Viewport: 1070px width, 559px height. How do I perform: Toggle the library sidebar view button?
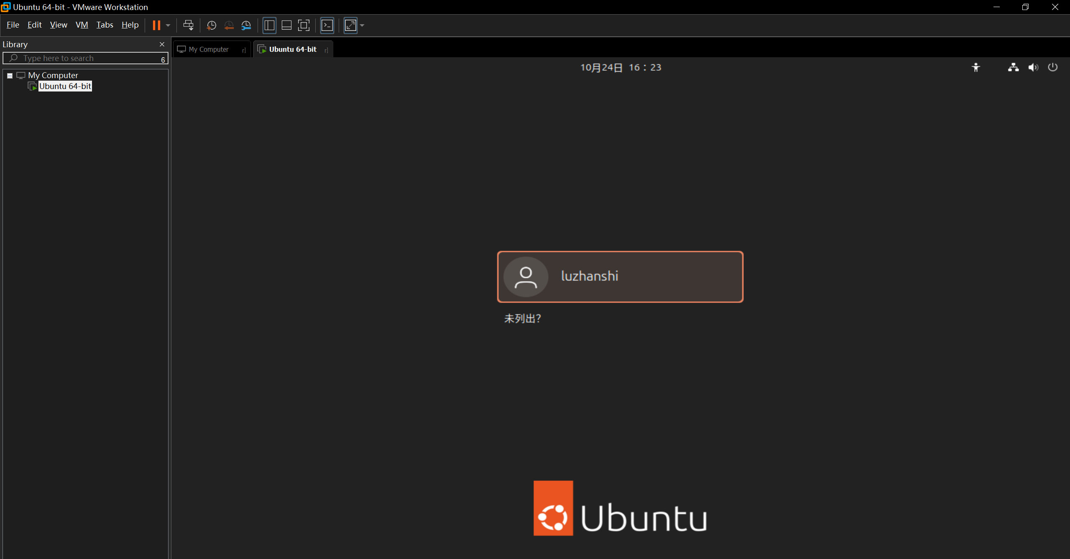tap(269, 25)
